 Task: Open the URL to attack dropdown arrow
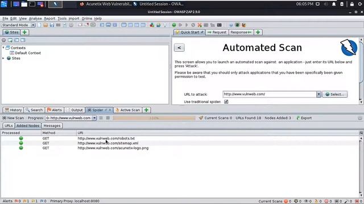[318, 94]
